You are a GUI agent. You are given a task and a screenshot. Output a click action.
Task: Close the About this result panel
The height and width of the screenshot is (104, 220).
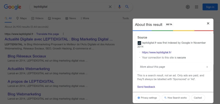tap(208, 23)
